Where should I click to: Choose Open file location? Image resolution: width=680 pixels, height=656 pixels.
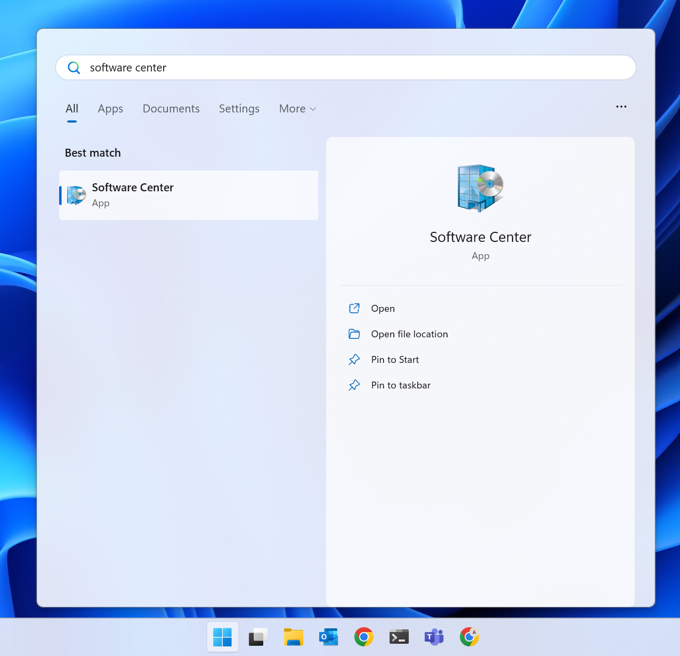pyautogui.click(x=409, y=334)
